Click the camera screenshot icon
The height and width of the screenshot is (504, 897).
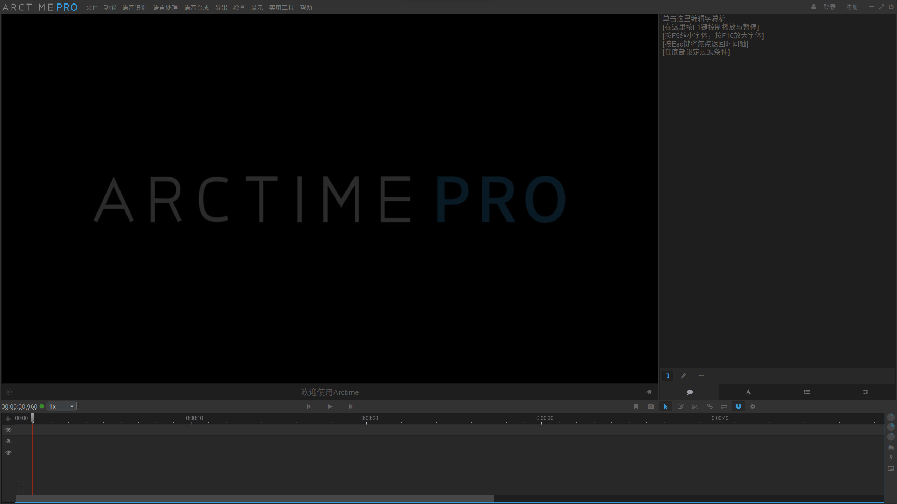tap(651, 406)
